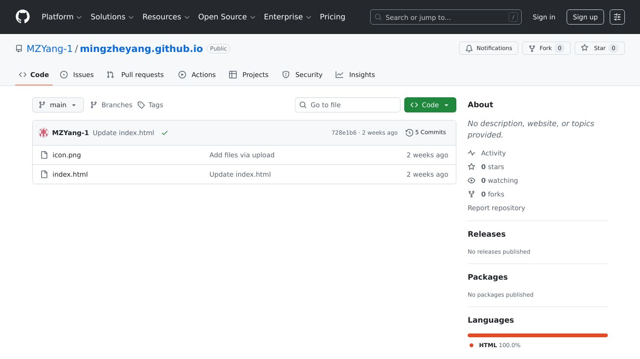
Task: Open the Pull requests tab
Action: click(135, 75)
